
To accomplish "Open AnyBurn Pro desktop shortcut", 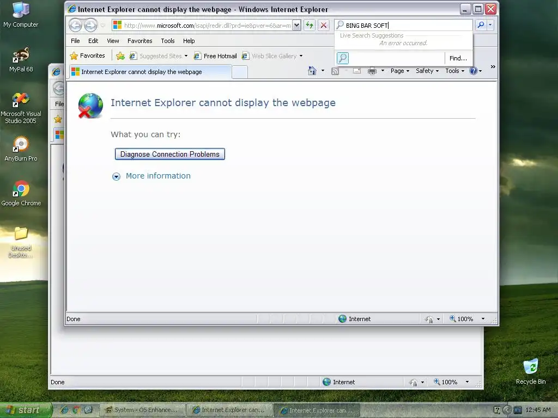I will [x=21, y=149].
